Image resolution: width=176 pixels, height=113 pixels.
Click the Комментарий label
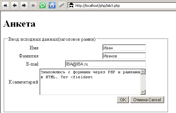pos(23,82)
